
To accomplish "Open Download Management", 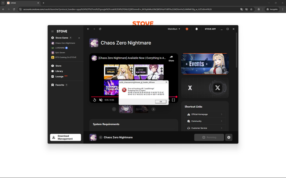I will tap(65, 137).
